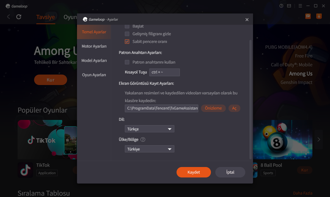Switch to Motor Ayarları tab
The width and height of the screenshot is (330, 197).
(94, 46)
